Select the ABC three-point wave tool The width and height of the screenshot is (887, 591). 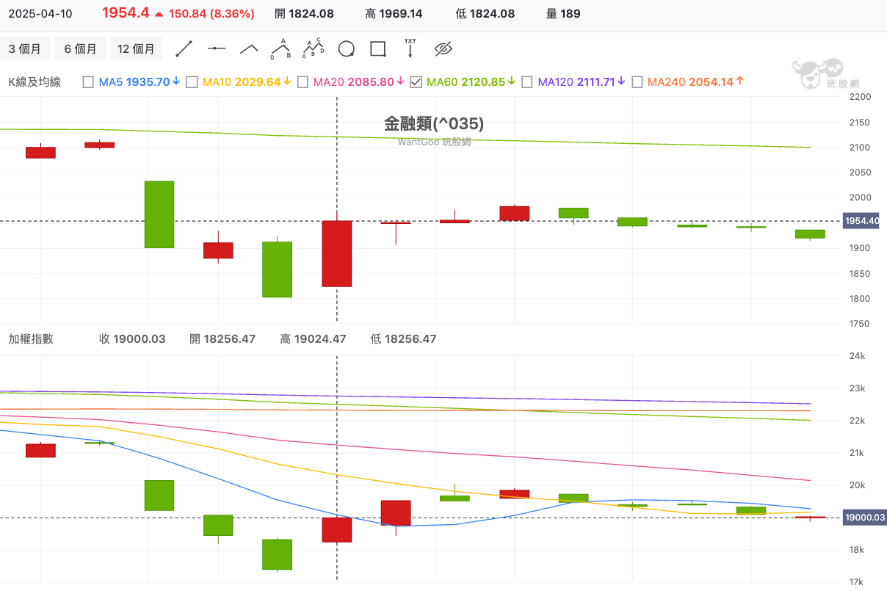coord(280,49)
